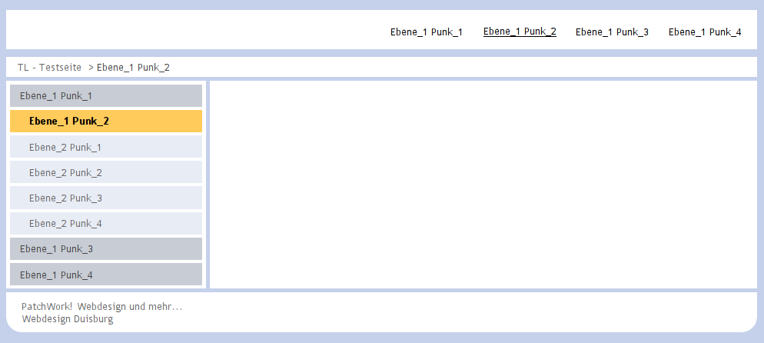This screenshot has width=764, height=343.
Task: Click the blank header area left of navigation
Action: click(x=195, y=30)
